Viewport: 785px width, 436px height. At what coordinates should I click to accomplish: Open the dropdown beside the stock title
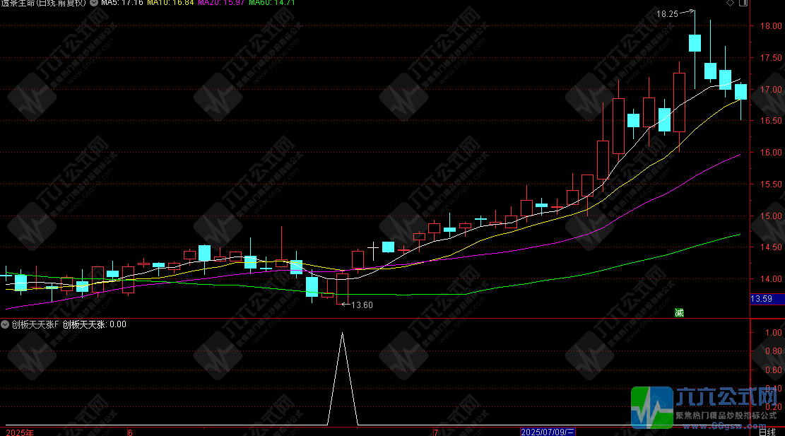point(94,3)
